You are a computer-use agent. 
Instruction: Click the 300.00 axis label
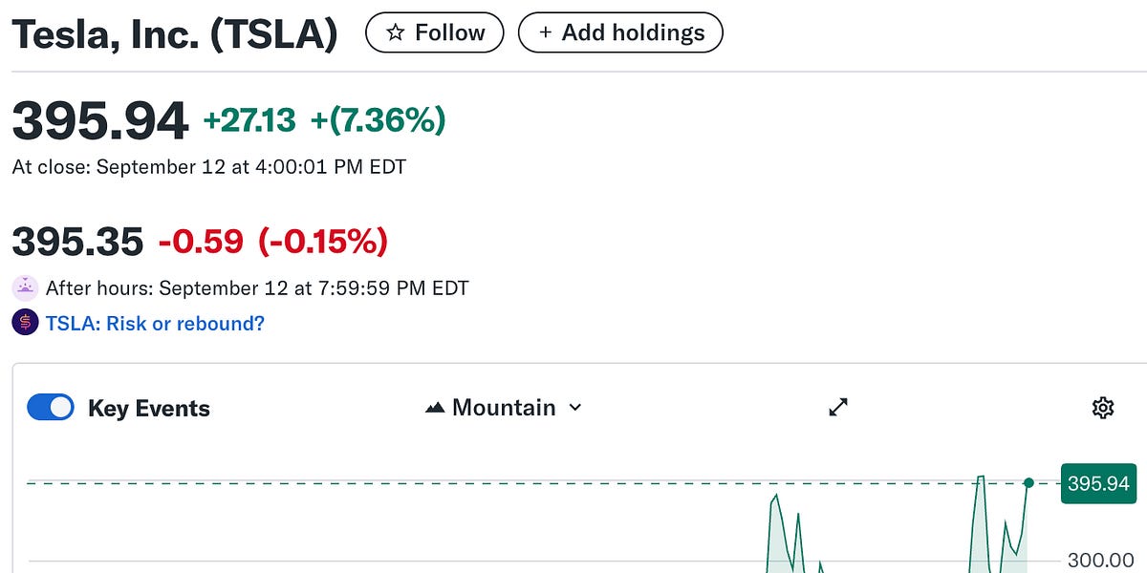coord(1100,561)
